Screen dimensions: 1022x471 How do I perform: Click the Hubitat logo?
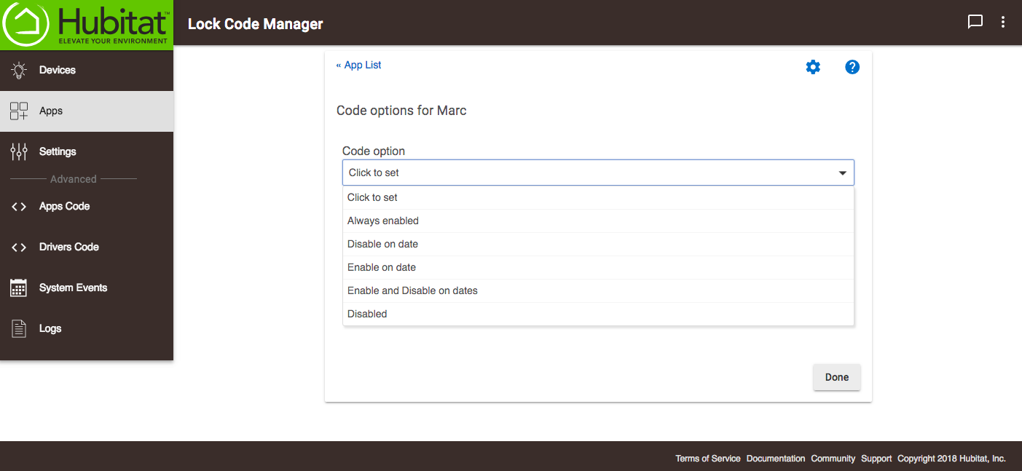tap(86, 25)
